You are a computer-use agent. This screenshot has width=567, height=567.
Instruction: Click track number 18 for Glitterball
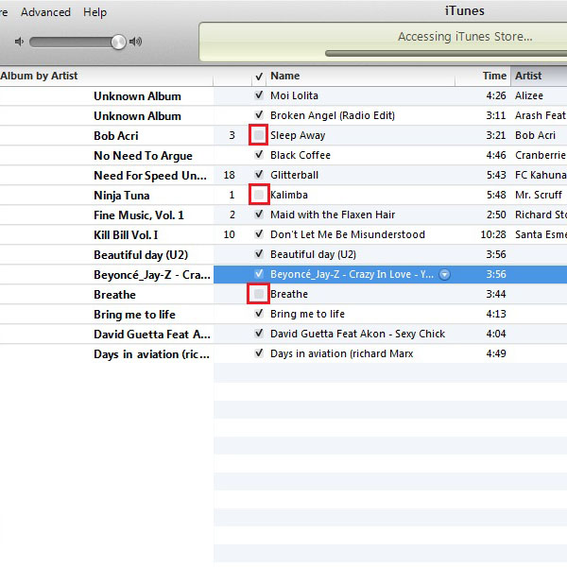[230, 176]
